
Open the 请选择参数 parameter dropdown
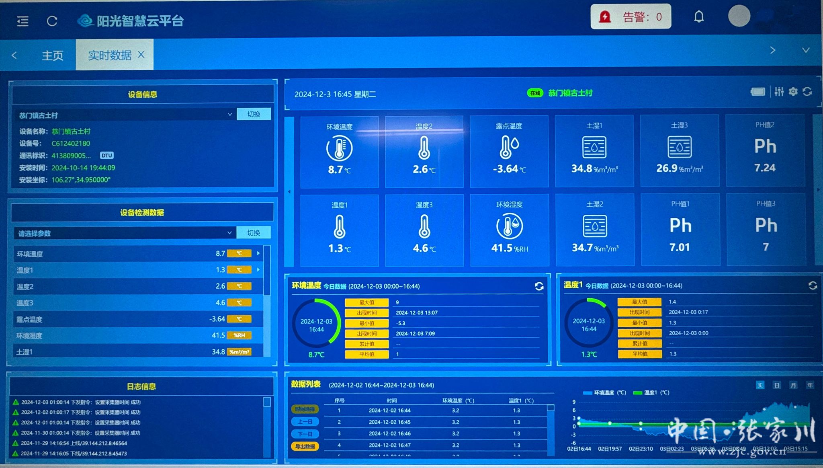click(x=125, y=233)
